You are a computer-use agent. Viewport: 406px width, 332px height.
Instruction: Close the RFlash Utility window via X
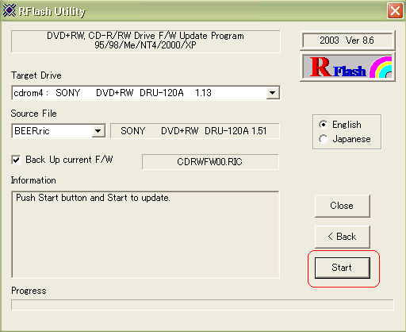click(395, 10)
